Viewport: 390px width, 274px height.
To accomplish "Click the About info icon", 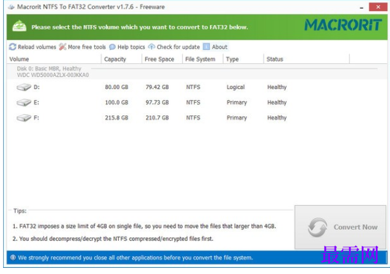I will pyautogui.click(x=206, y=47).
